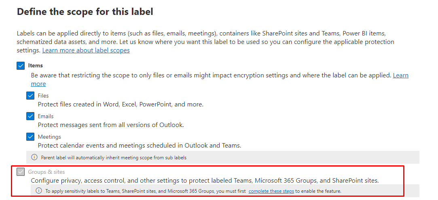Screen dimensions: 438x200
Task: Disable the Emails checkbox
Action: click(30, 117)
